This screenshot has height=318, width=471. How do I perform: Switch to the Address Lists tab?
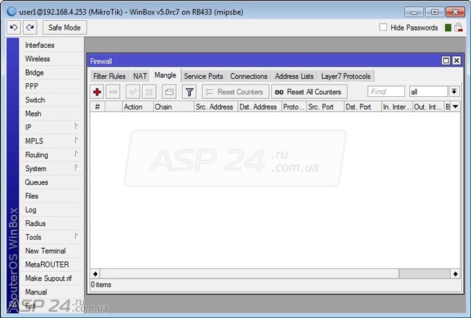point(294,76)
